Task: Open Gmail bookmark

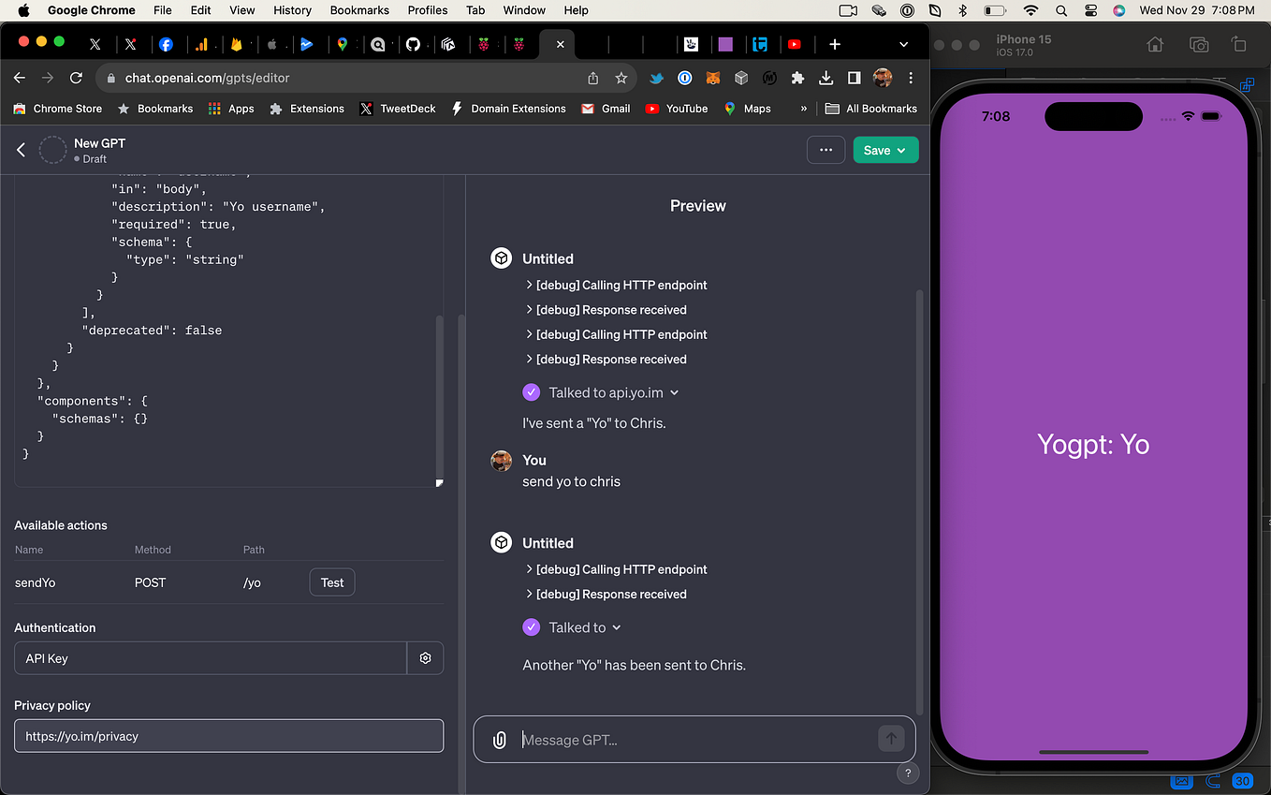Action: (x=606, y=109)
